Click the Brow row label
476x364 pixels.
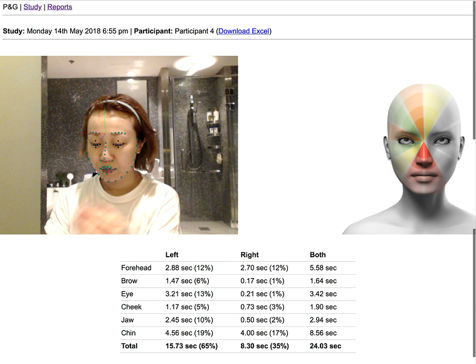tap(129, 281)
